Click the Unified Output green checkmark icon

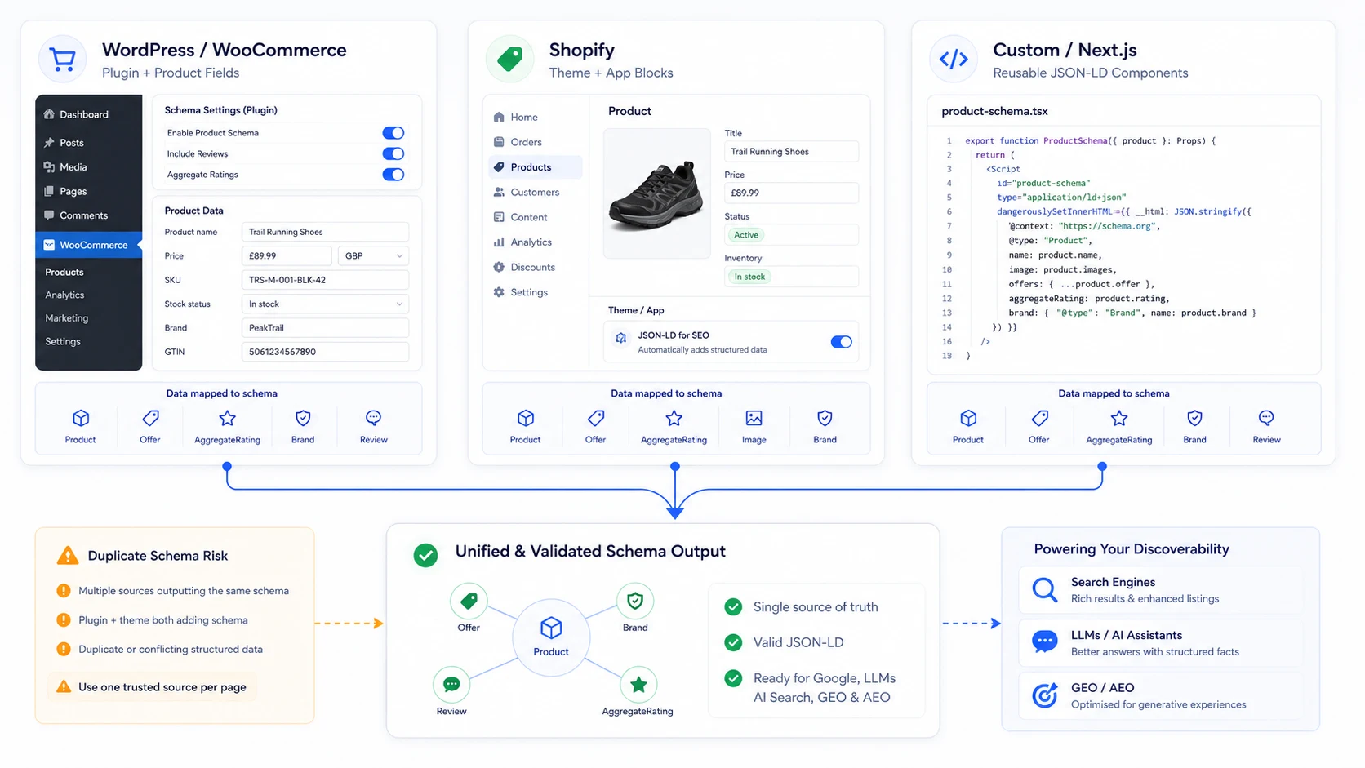(x=425, y=555)
